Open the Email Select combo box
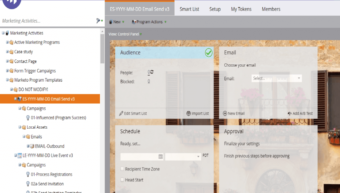Screen dimensions: 340x193 coord(277,78)
